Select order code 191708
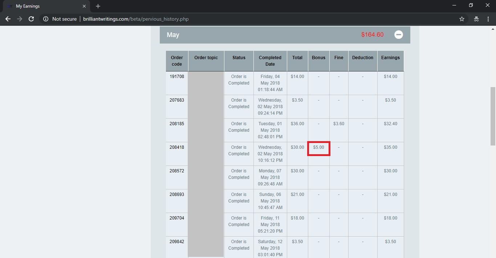Image resolution: width=496 pixels, height=258 pixels. point(177,77)
